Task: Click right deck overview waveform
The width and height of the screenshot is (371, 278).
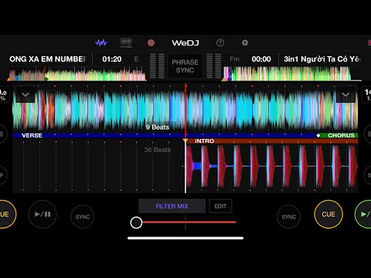Action: coord(292,74)
